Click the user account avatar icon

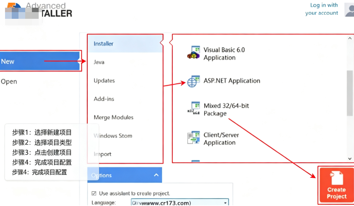coord(349,9)
